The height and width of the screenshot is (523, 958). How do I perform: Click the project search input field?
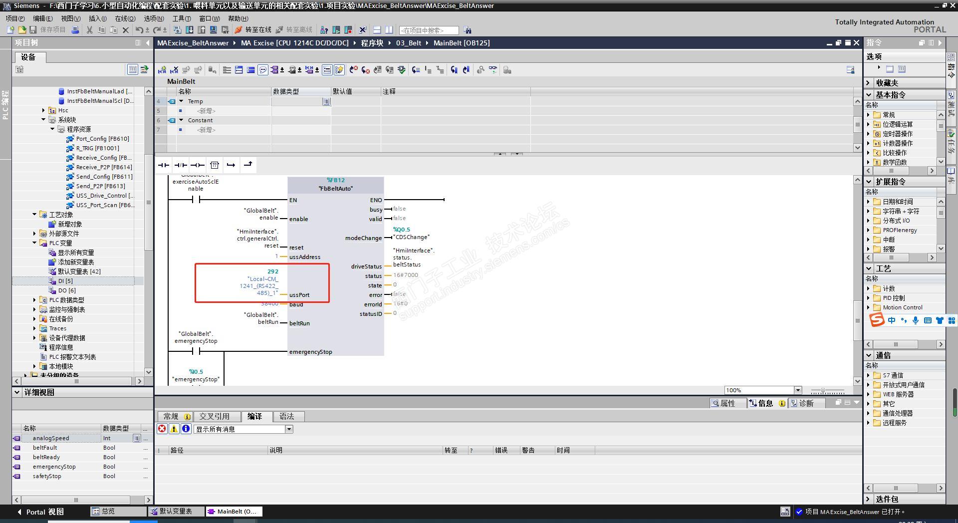(429, 30)
